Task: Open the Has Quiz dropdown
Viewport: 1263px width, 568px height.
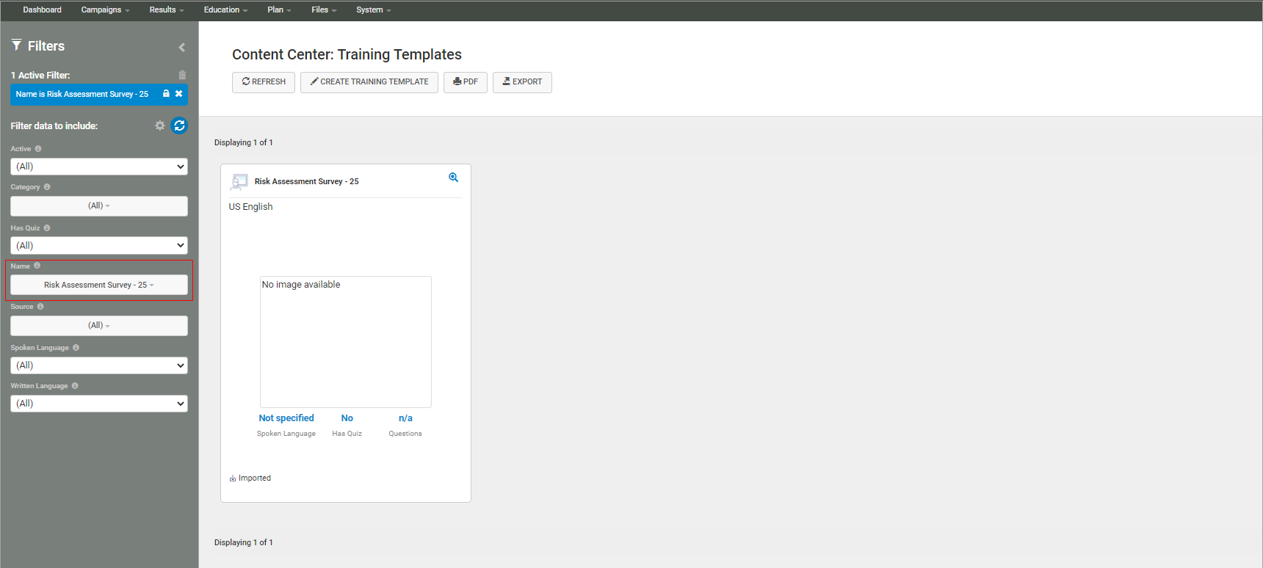Action: pyautogui.click(x=99, y=246)
